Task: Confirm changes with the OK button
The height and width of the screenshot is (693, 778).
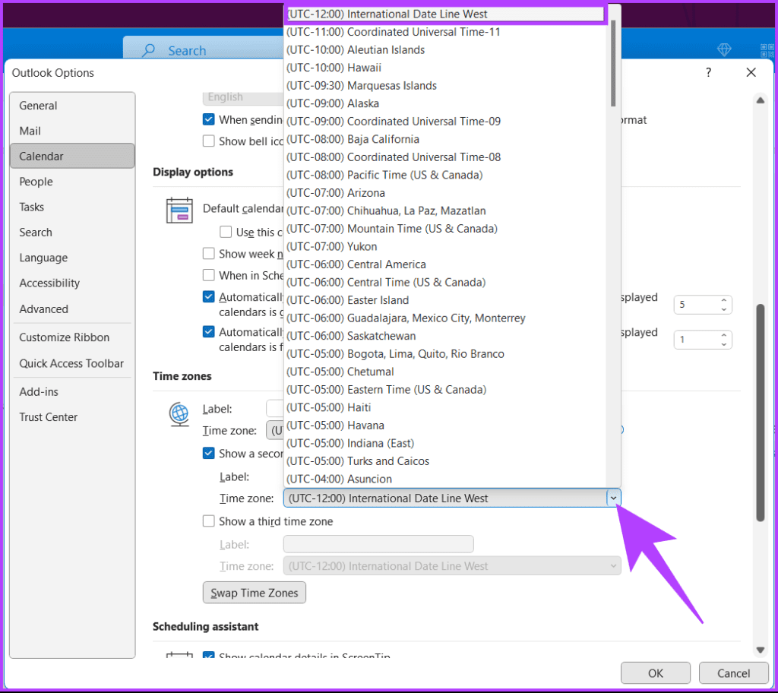Action: (x=656, y=673)
